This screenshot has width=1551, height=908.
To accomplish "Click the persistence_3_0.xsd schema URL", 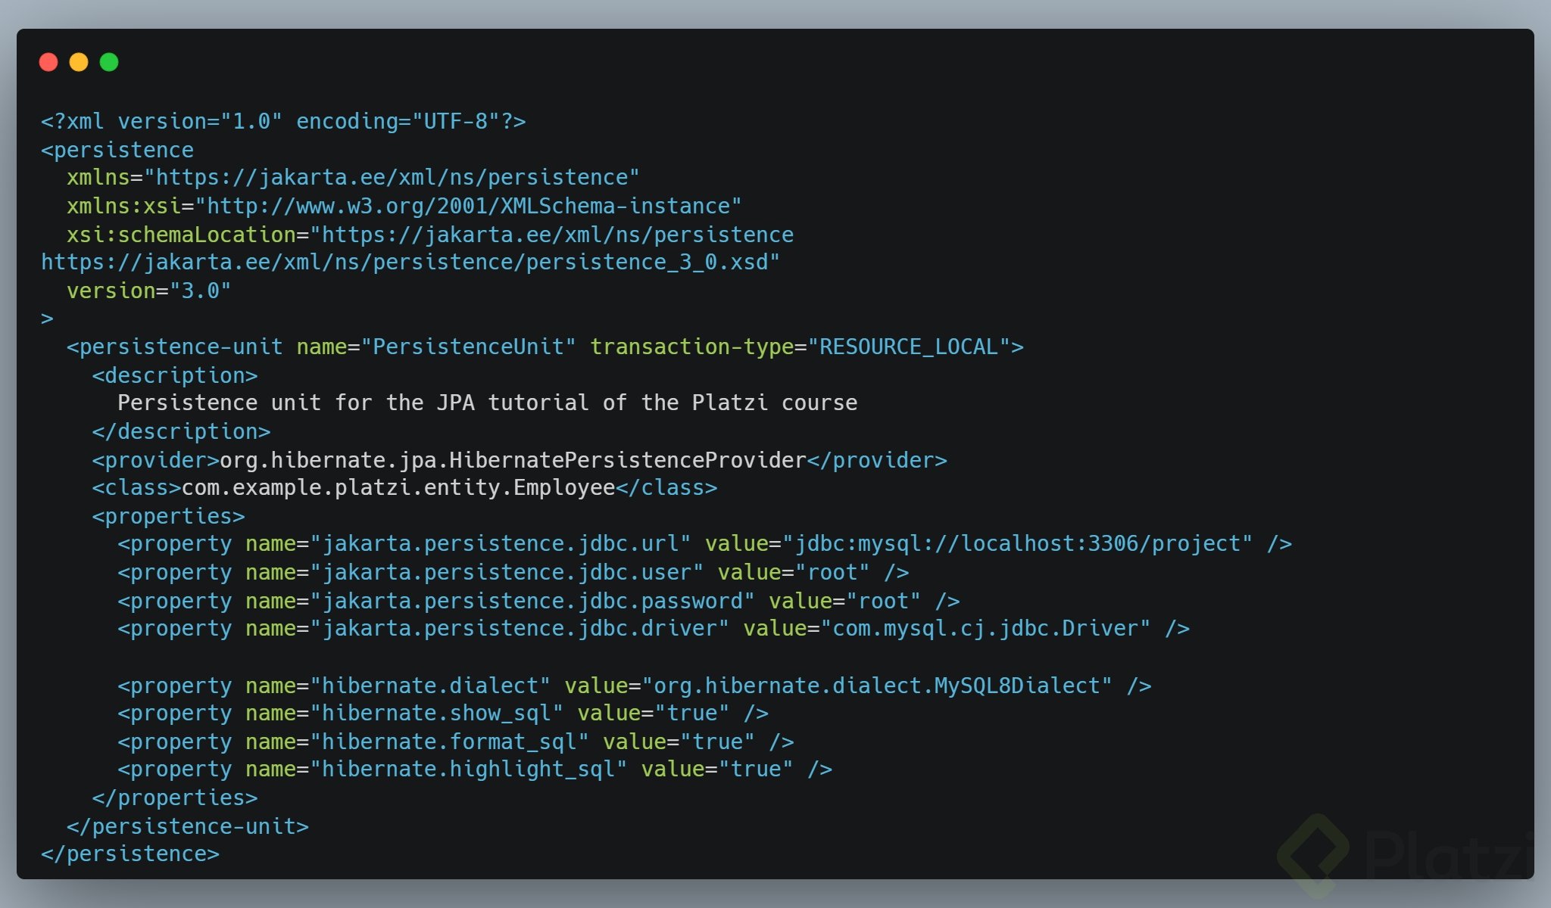I will 410,263.
